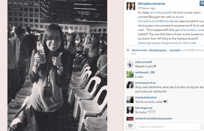Open the #OneDirectionInManila hashtag
Image resolution: width=204 pixels, height=131 pixels.
(x=154, y=21)
